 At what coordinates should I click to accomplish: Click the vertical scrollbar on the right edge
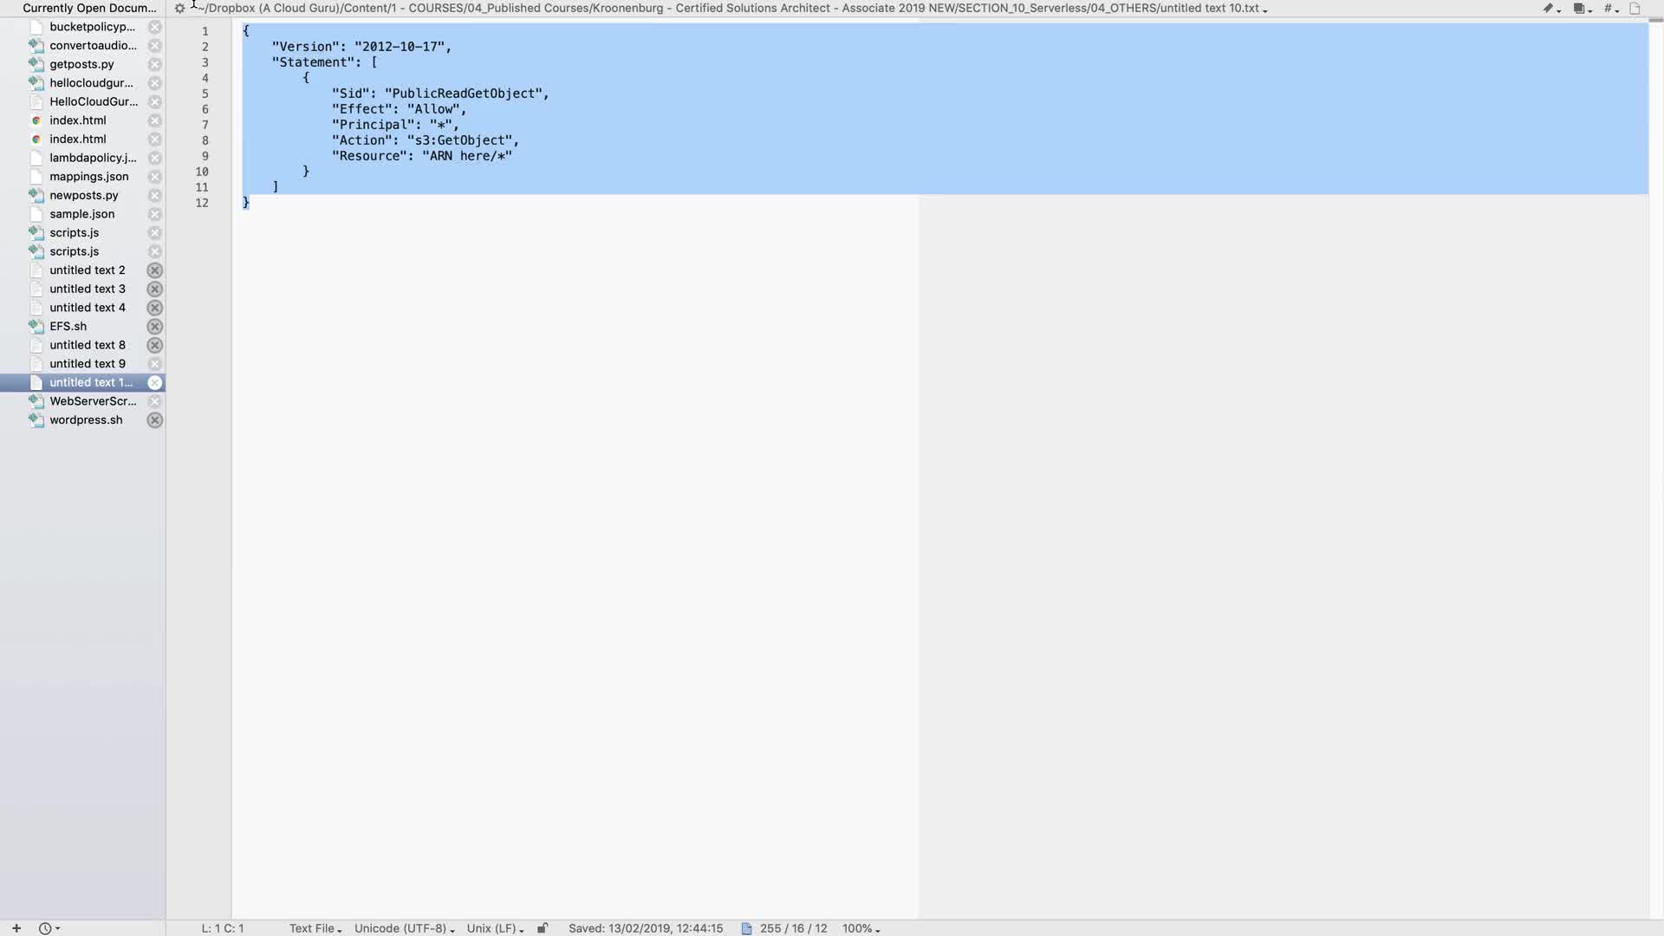(x=1655, y=468)
